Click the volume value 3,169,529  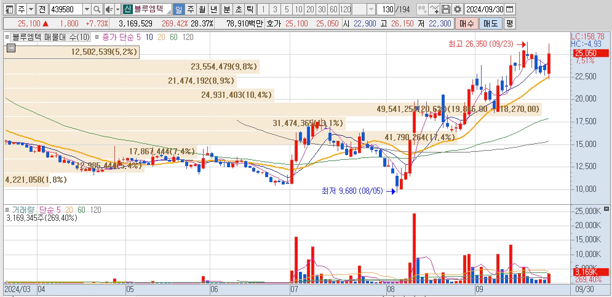point(135,24)
